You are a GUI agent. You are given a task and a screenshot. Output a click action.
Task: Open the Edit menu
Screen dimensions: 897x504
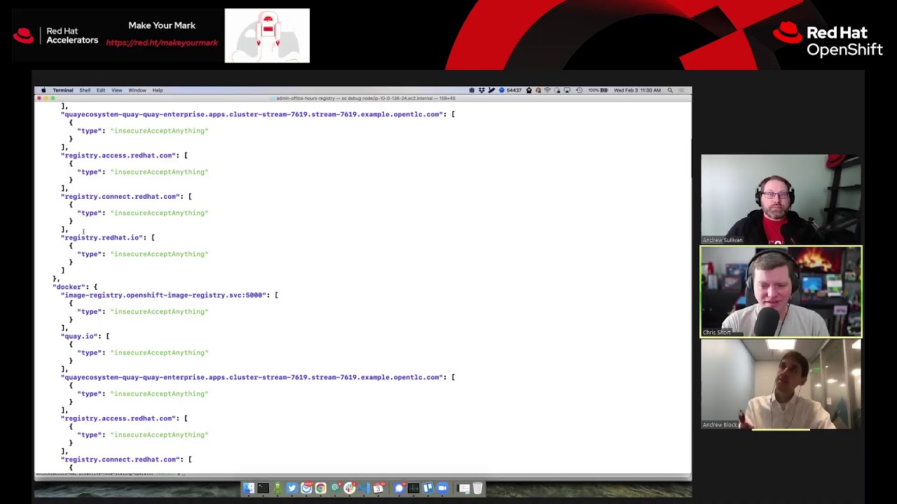[x=101, y=90]
